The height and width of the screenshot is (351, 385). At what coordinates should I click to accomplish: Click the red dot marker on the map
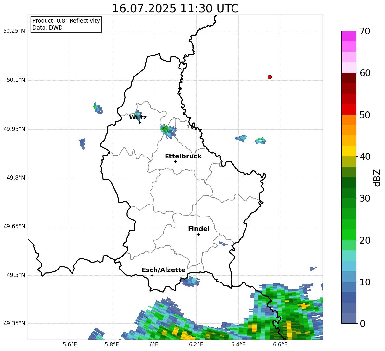(x=269, y=77)
